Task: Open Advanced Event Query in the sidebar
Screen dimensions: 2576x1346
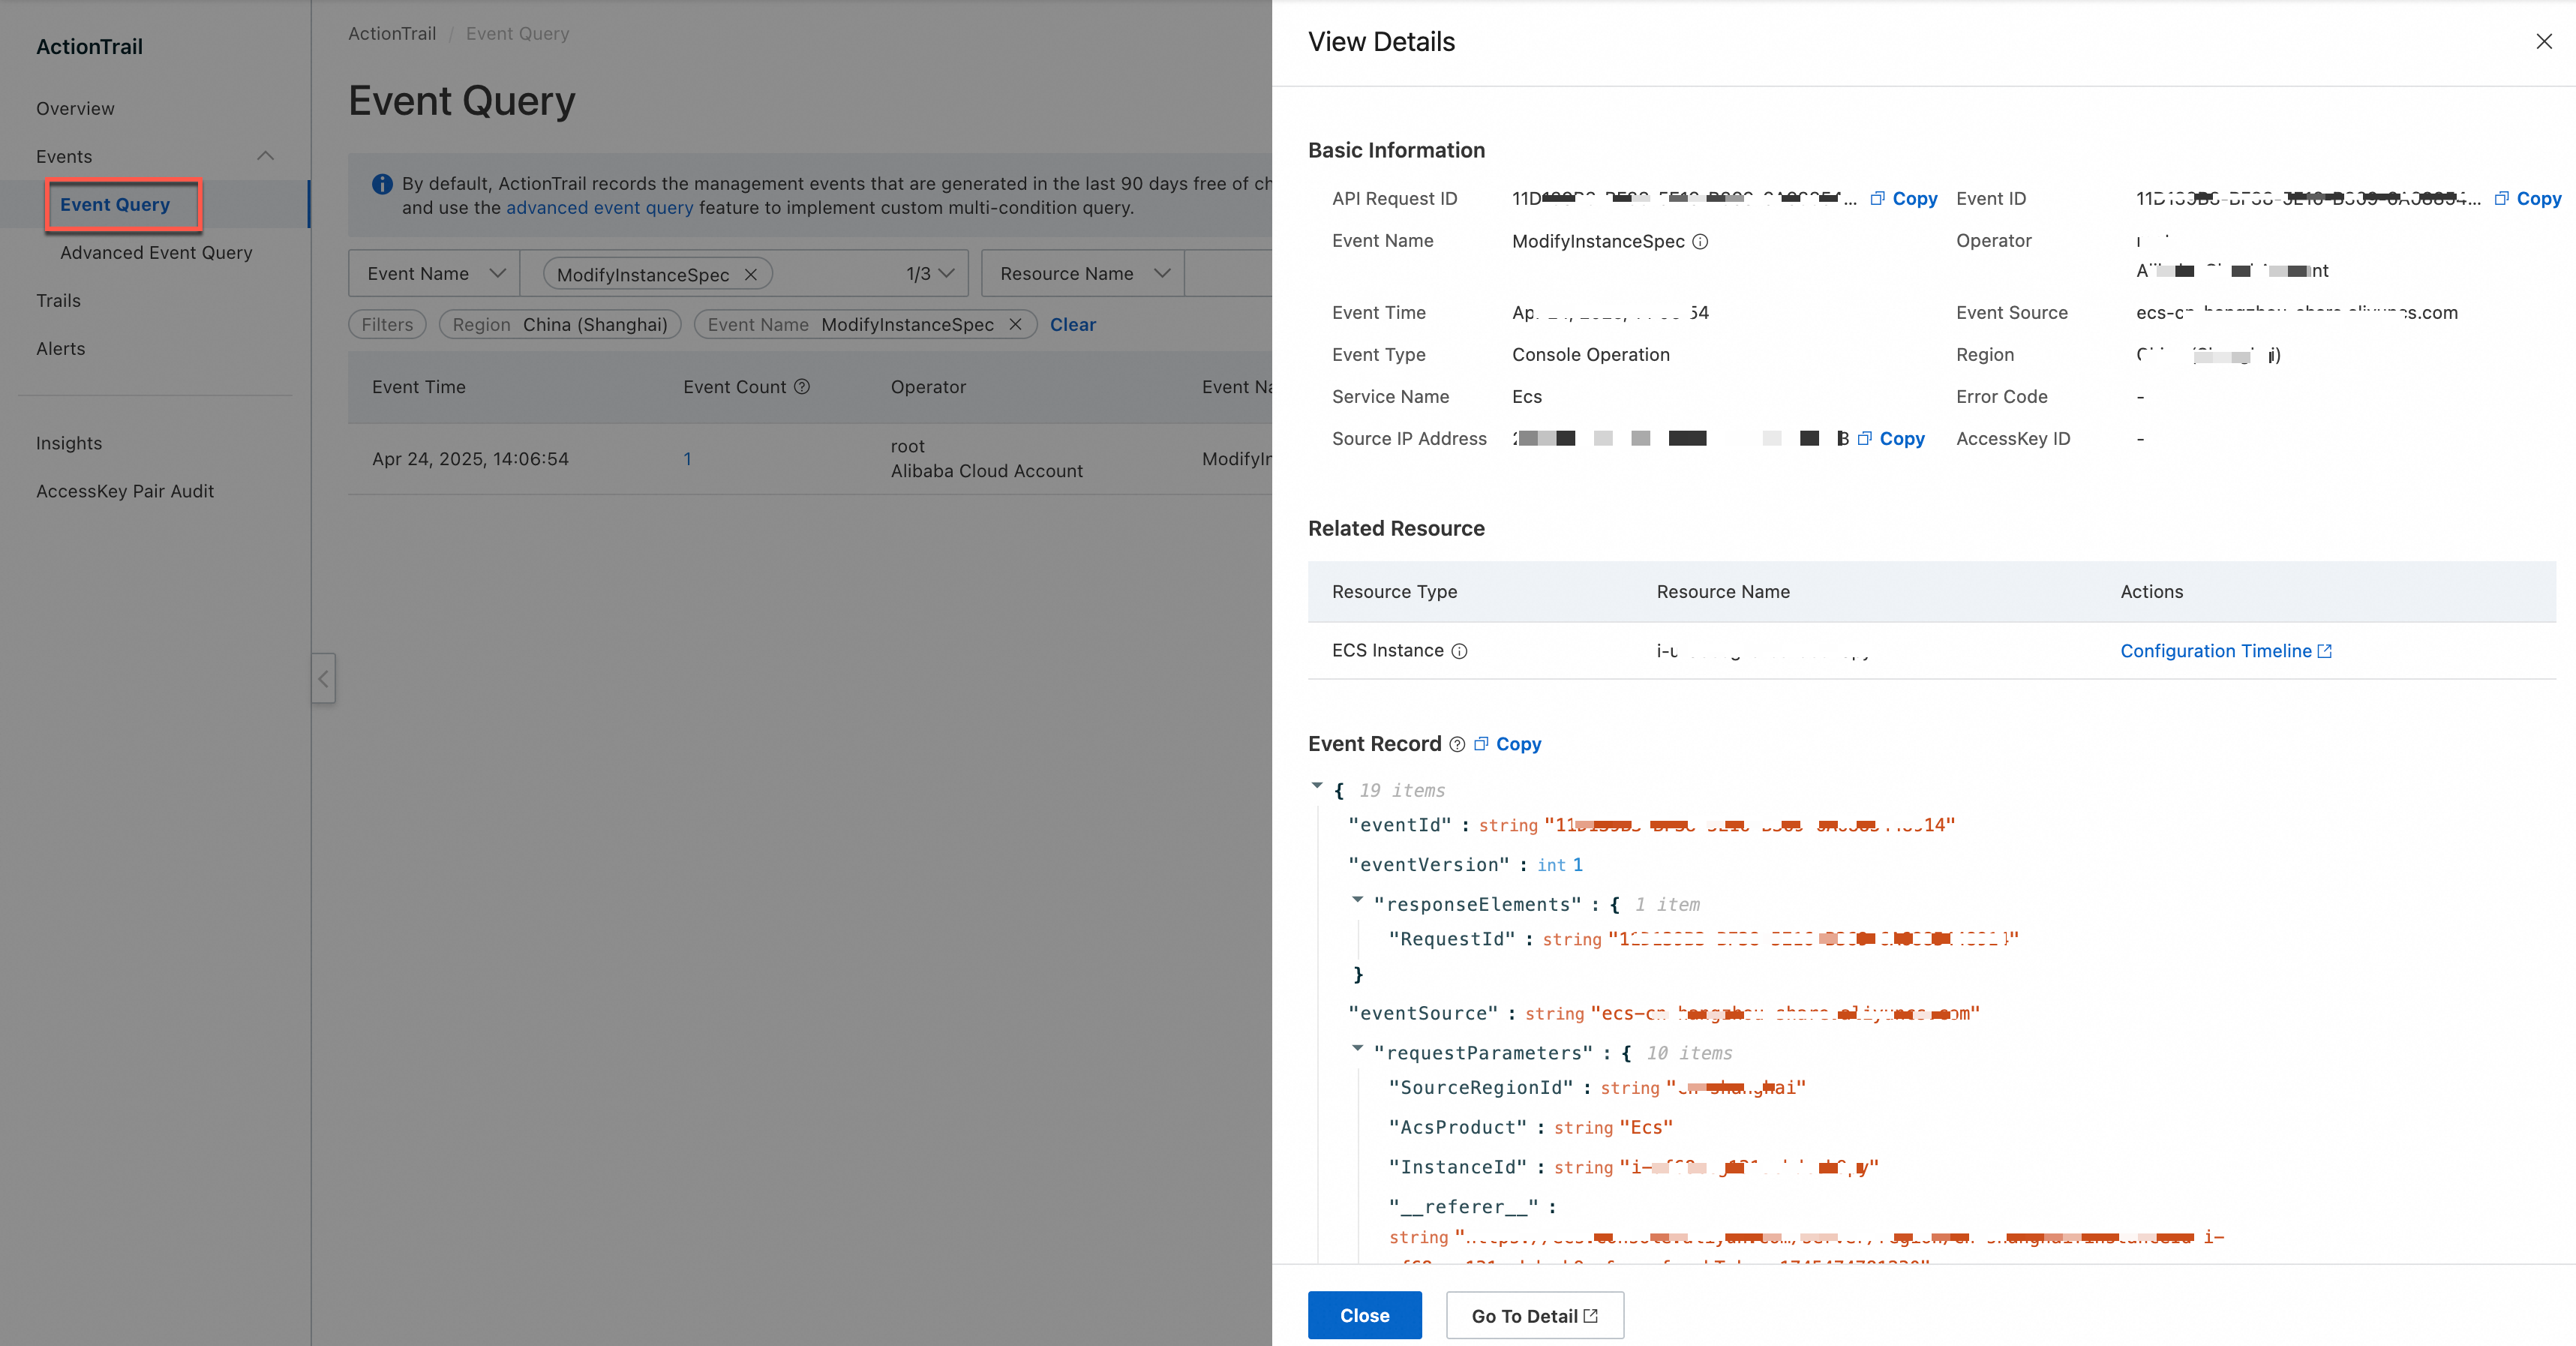Action: 156,252
